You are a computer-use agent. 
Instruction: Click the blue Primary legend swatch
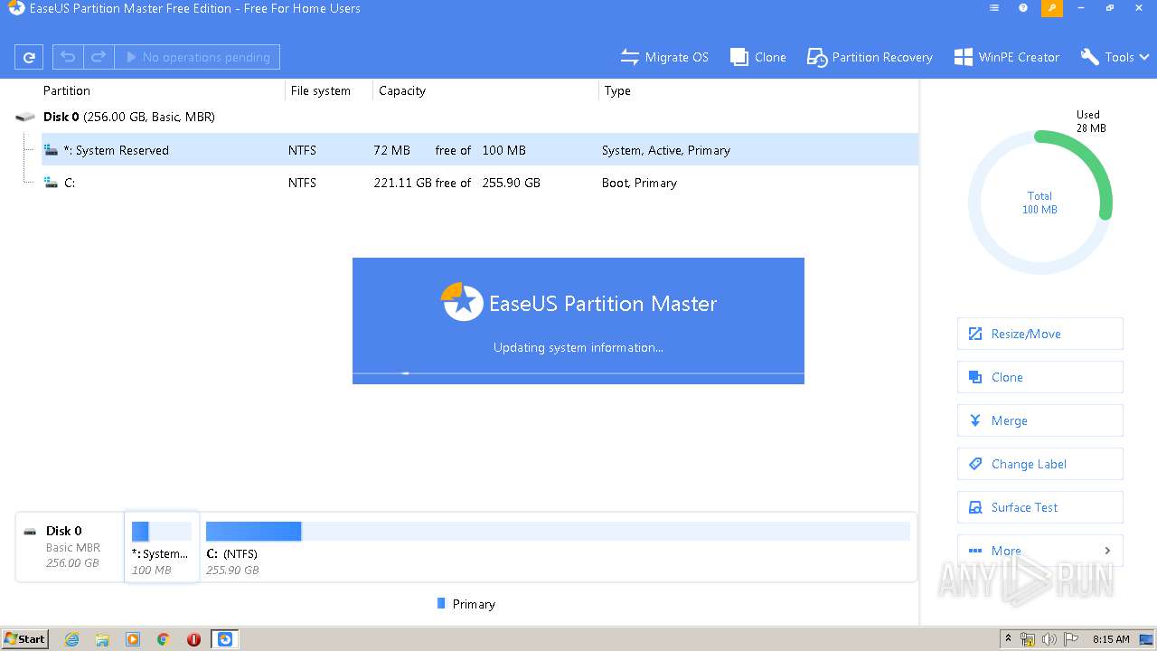441,603
